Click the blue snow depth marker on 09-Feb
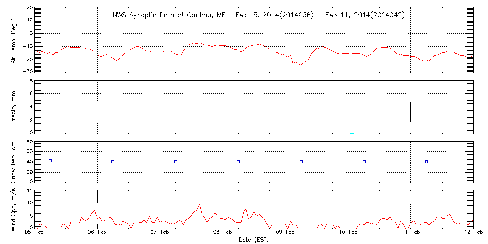 tap(301, 162)
